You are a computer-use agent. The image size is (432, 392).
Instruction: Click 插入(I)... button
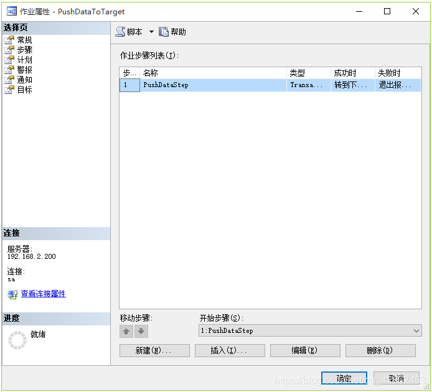230,350
